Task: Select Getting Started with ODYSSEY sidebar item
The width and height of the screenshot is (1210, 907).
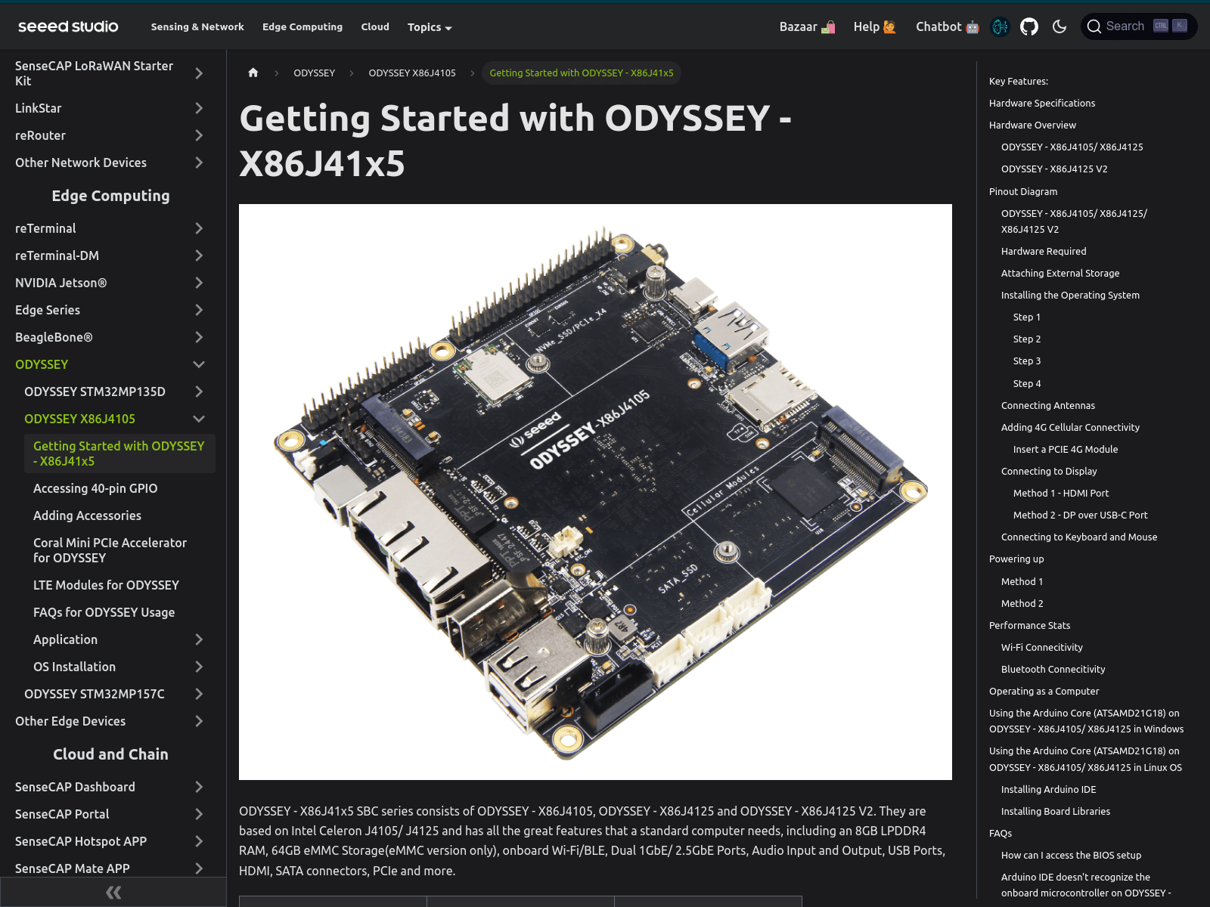Action: [119, 453]
